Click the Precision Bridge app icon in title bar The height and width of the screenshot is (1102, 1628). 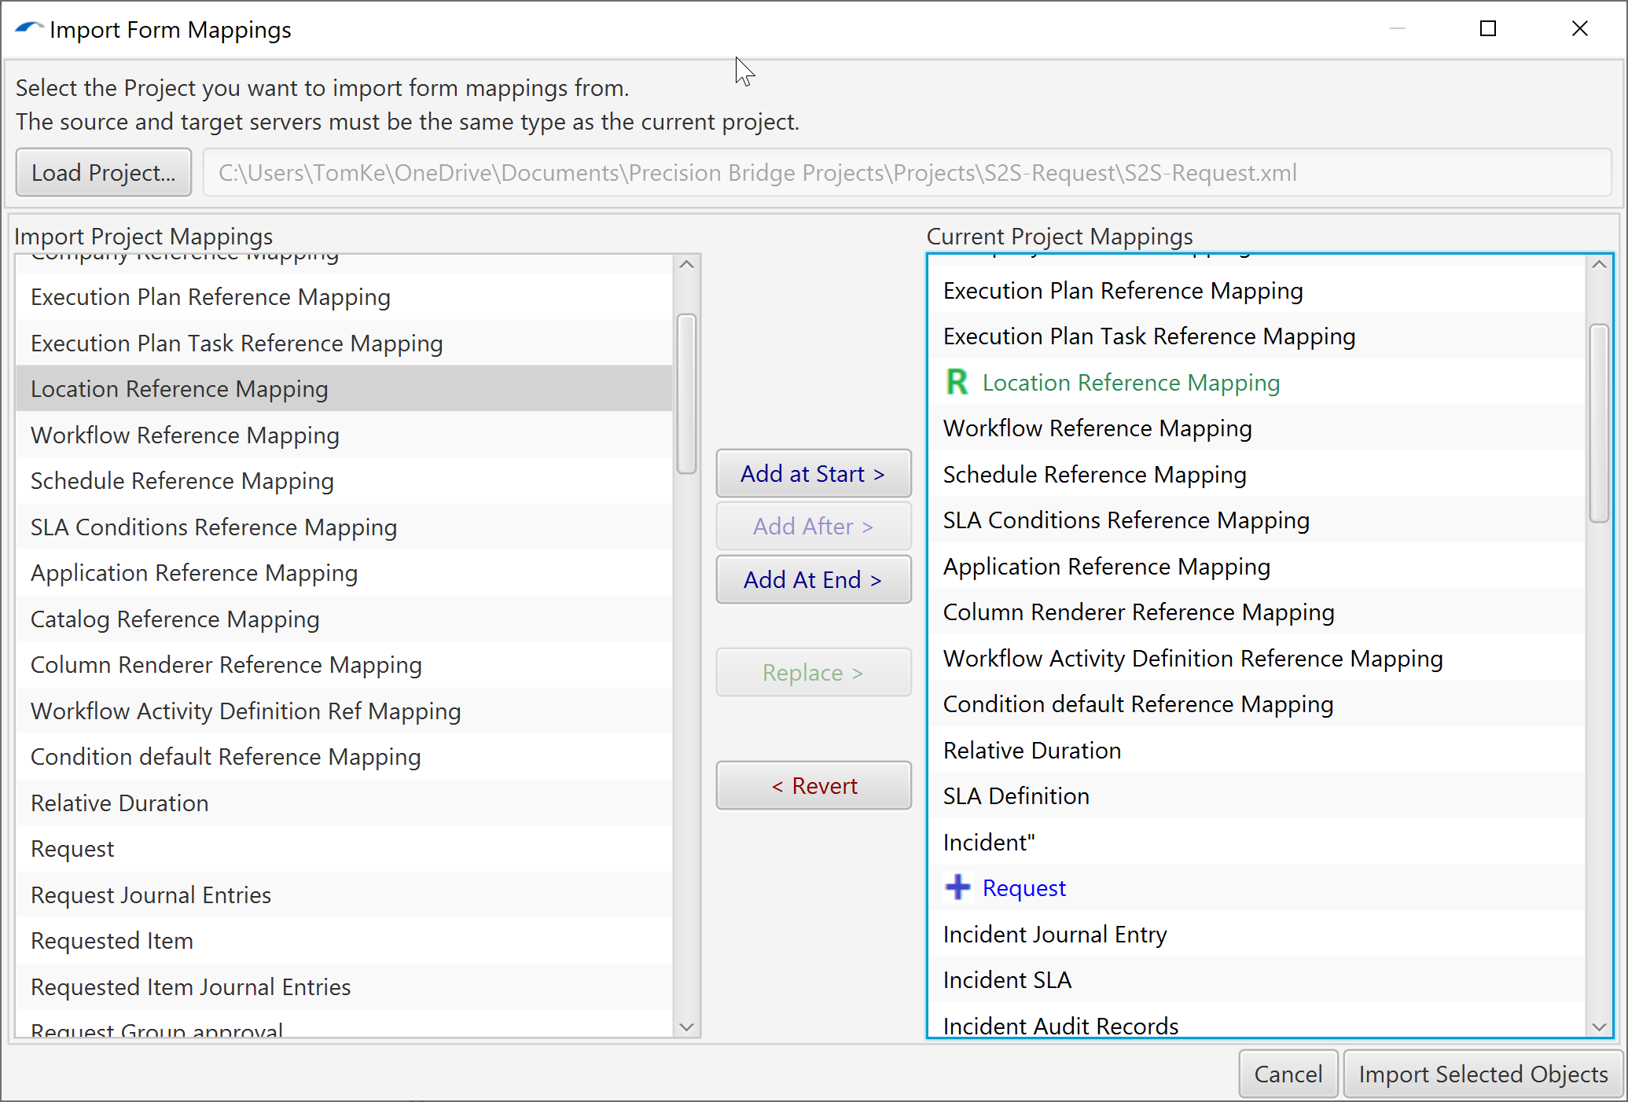click(x=28, y=29)
